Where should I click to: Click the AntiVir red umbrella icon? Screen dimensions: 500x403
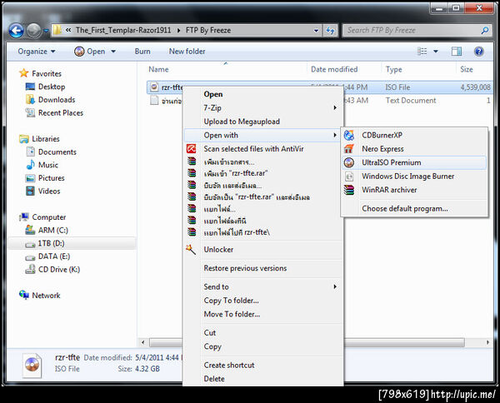[192, 149]
